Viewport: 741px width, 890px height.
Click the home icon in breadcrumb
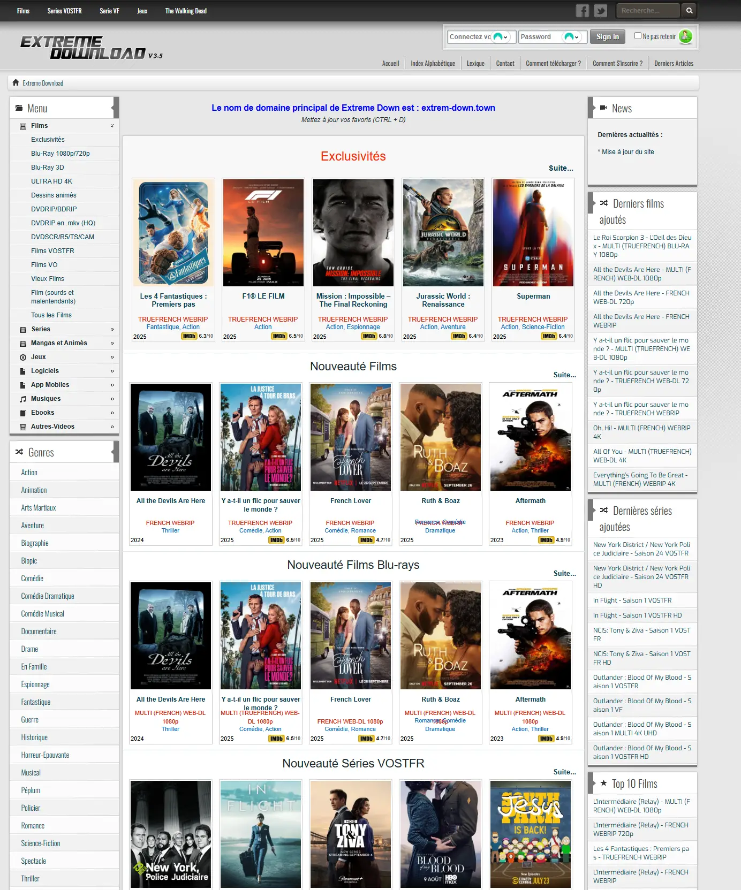coord(16,83)
